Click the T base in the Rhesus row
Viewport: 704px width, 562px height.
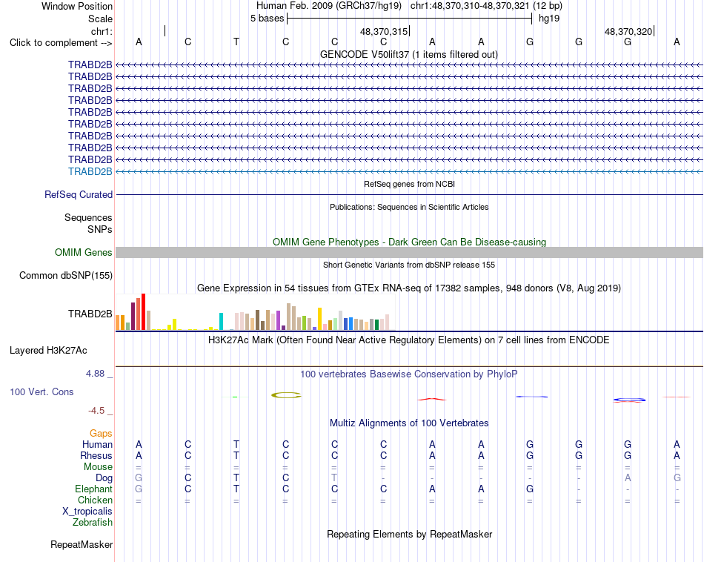coord(236,455)
